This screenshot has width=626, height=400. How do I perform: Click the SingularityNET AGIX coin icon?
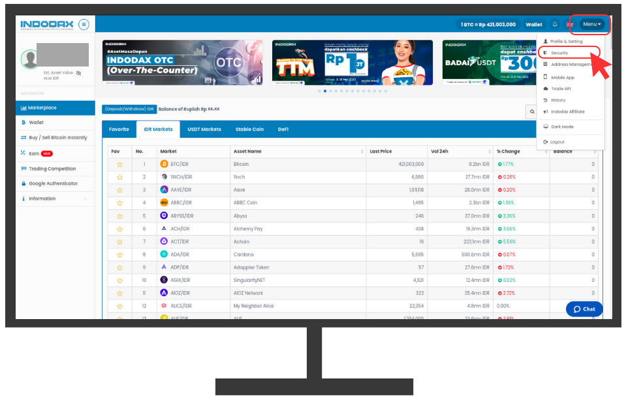click(x=164, y=280)
